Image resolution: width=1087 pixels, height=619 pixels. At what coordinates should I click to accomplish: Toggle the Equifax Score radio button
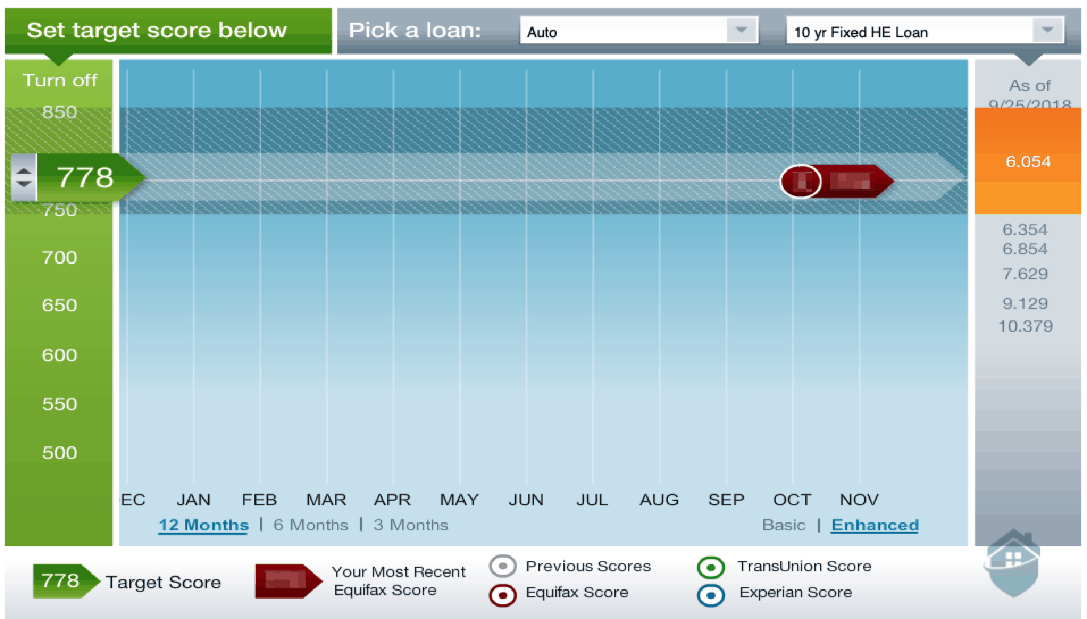coord(502,595)
